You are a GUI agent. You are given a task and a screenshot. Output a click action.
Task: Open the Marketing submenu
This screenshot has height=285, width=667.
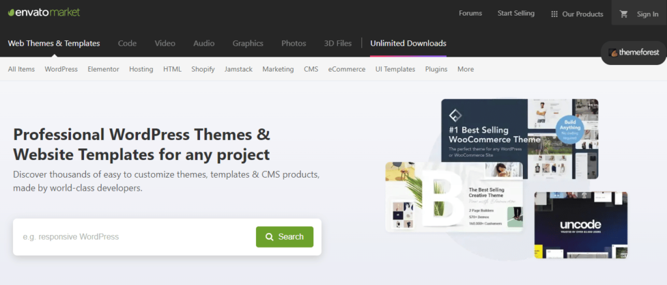pyautogui.click(x=277, y=69)
